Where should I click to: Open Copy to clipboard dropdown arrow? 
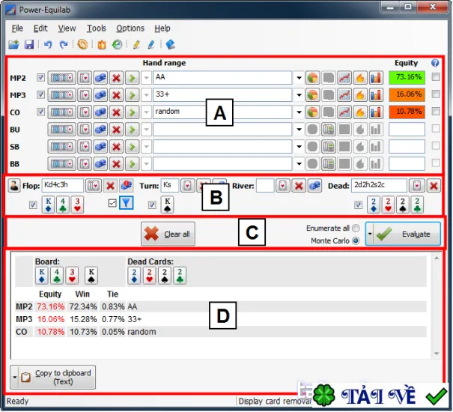14,377
